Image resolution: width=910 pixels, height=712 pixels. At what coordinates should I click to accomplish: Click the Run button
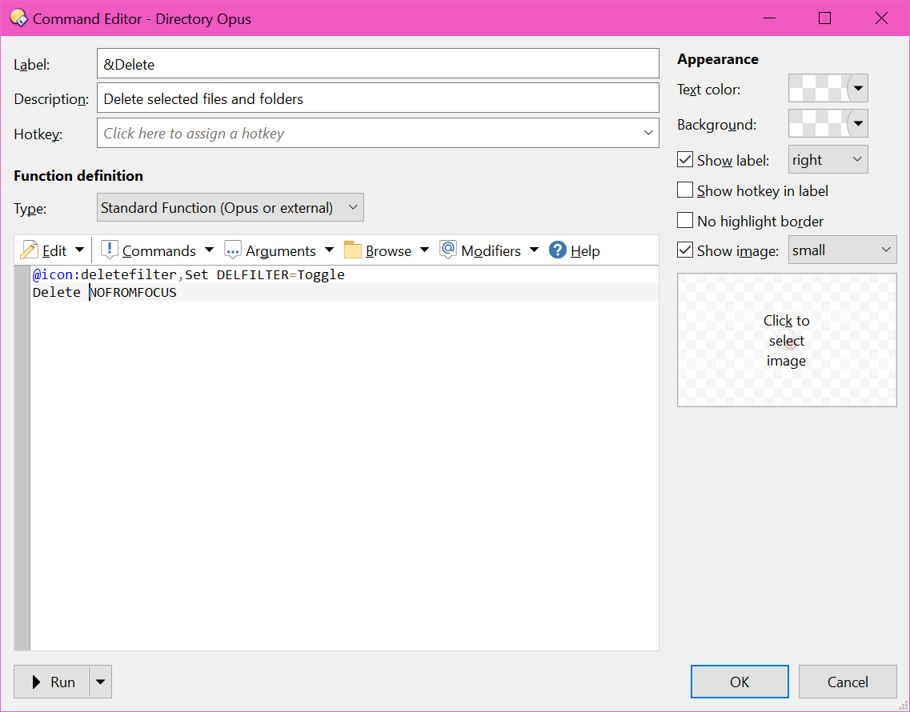click(x=52, y=682)
